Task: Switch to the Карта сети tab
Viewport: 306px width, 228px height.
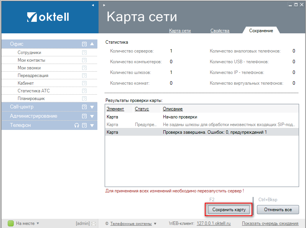Action: [180, 31]
